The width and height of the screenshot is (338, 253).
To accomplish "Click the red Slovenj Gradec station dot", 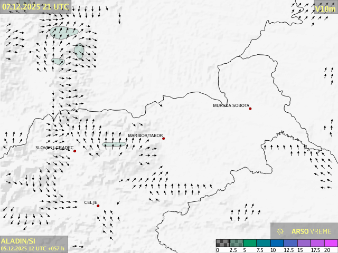I will tap(75, 151).
